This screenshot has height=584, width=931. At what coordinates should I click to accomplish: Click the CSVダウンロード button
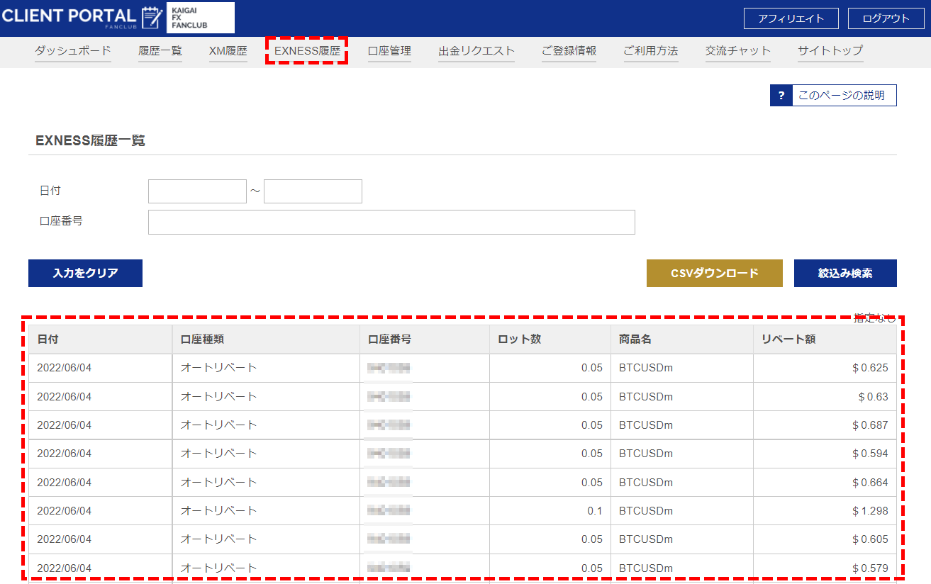click(715, 273)
